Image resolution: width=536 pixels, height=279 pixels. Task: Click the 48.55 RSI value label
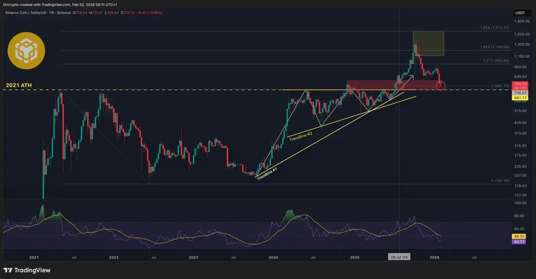519,236
